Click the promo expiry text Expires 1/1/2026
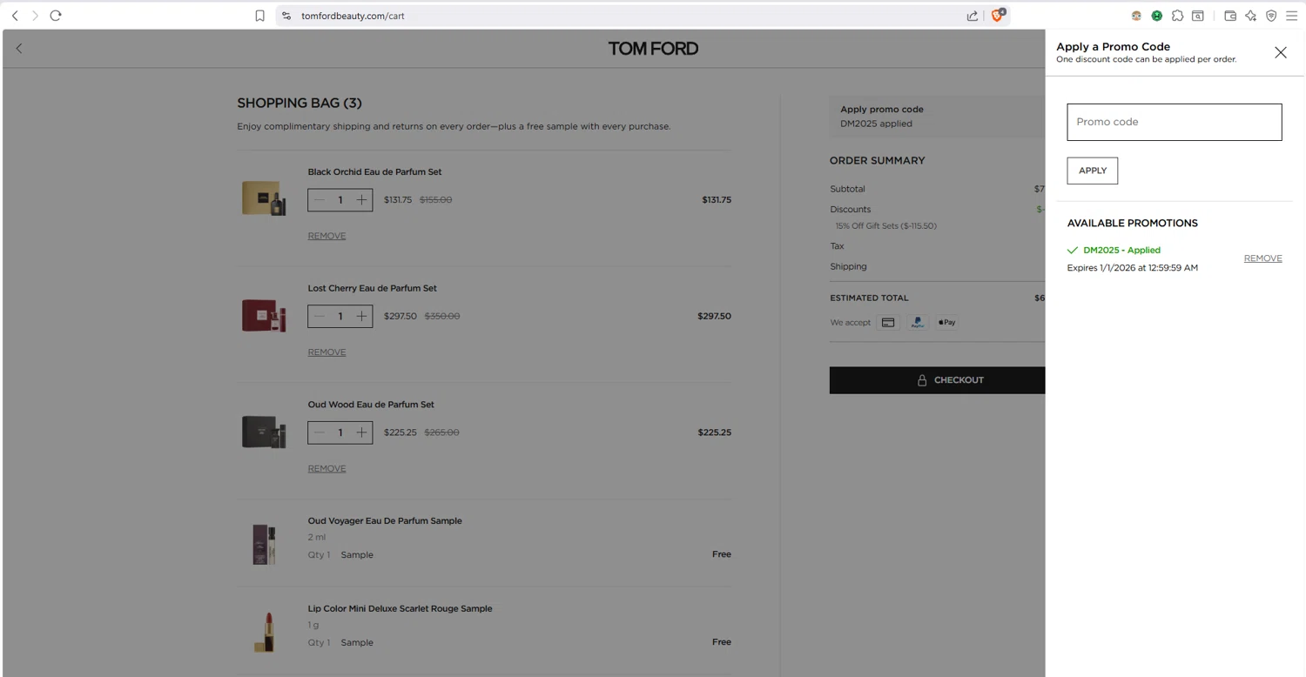This screenshot has height=677, width=1306. (x=1132, y=268)
